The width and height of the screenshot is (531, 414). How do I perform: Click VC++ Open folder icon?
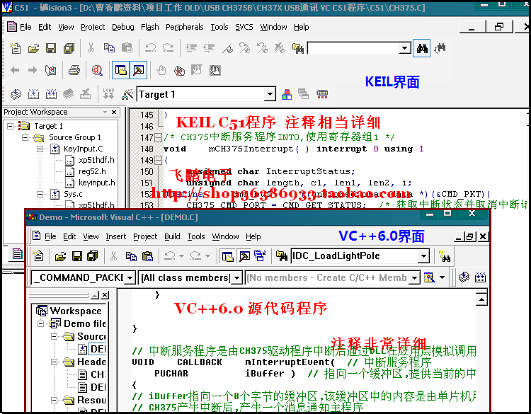(x=60, y=256)
